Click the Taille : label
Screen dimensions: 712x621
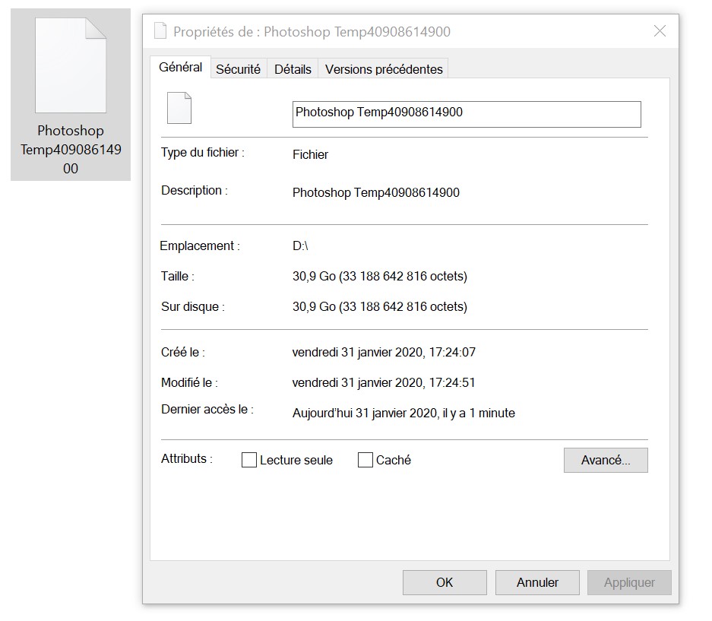coord(178,276)
